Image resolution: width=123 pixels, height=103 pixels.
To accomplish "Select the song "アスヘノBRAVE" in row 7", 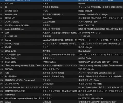I will point(12,22).
